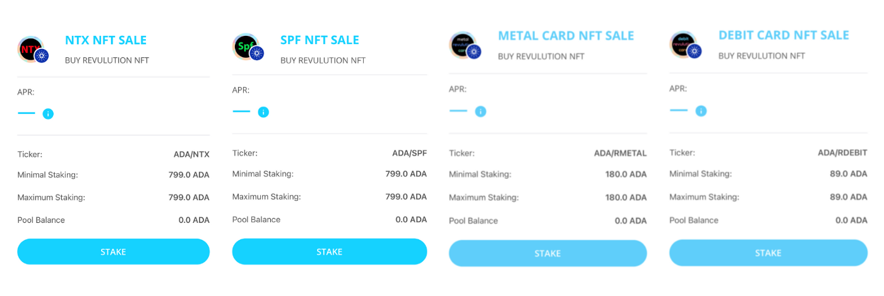
Task: Click the ADA/RDEBIT ticker value
Action: (842, 152)
